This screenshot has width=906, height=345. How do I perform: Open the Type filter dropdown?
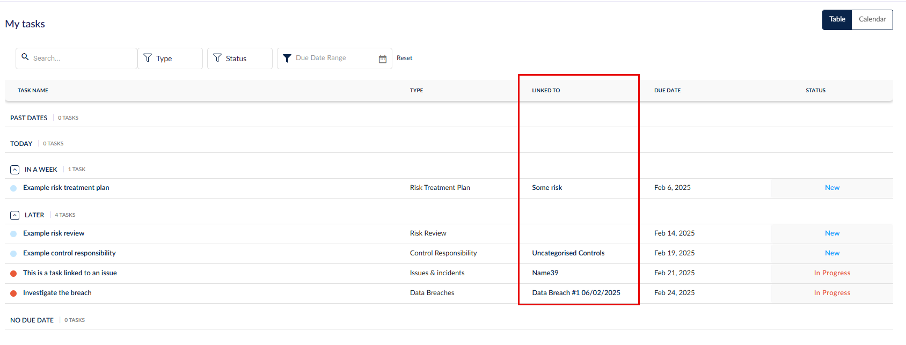[x=170, y=58]
